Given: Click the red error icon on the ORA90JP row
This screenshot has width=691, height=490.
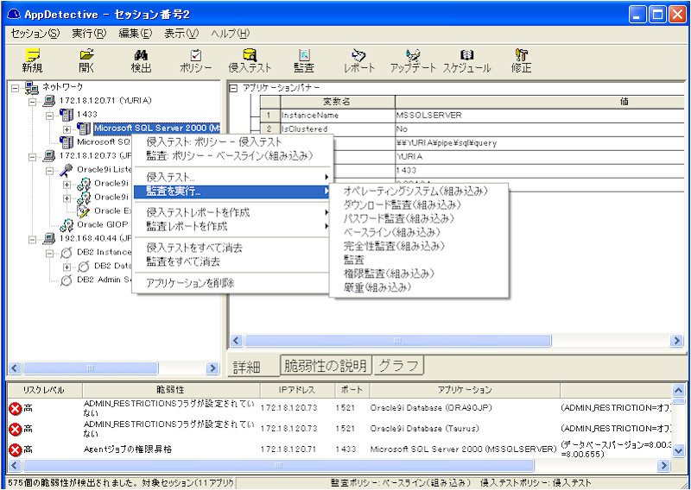Looking at the screenshot, I should coord(16,409).
